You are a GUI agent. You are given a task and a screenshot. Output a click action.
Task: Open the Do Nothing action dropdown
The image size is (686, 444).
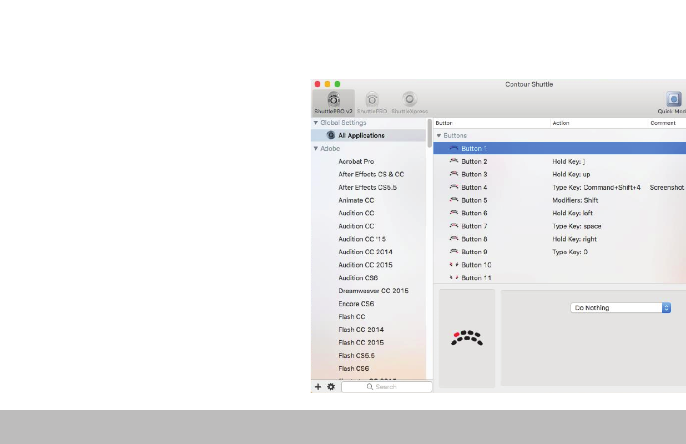tap(621, 307)
